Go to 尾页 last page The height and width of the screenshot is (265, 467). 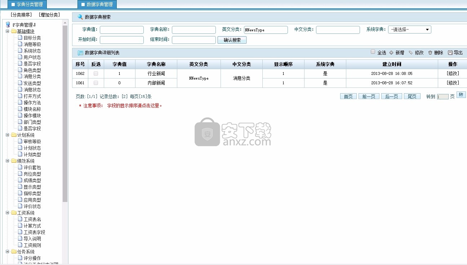pyautogui.click(x=412, y=96)
